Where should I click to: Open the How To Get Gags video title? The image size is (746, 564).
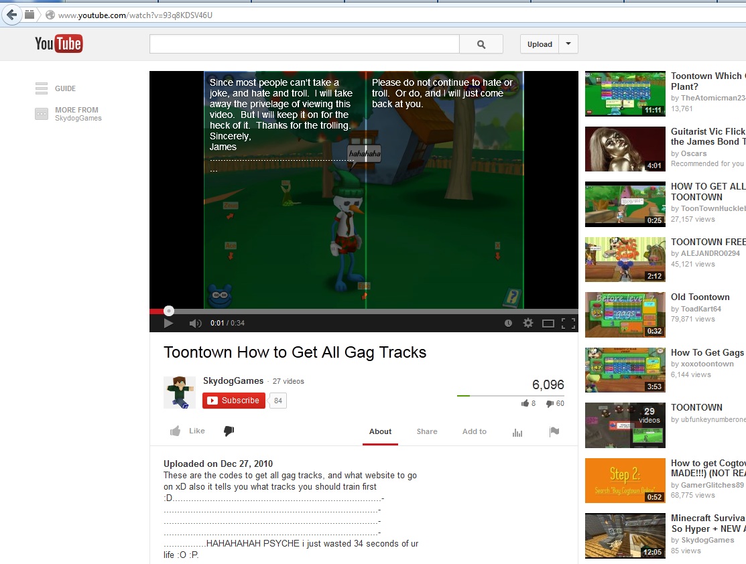(707, 352)
